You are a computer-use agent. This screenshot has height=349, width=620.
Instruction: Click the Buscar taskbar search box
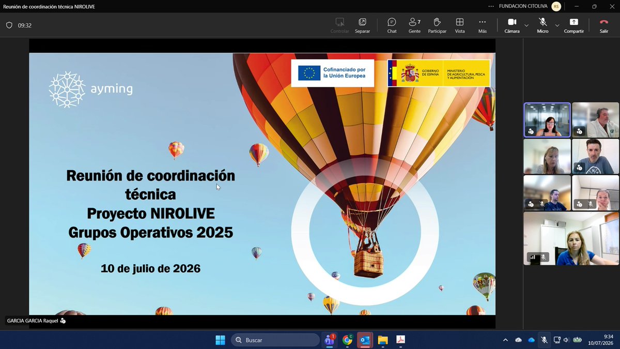coord(275,340)
